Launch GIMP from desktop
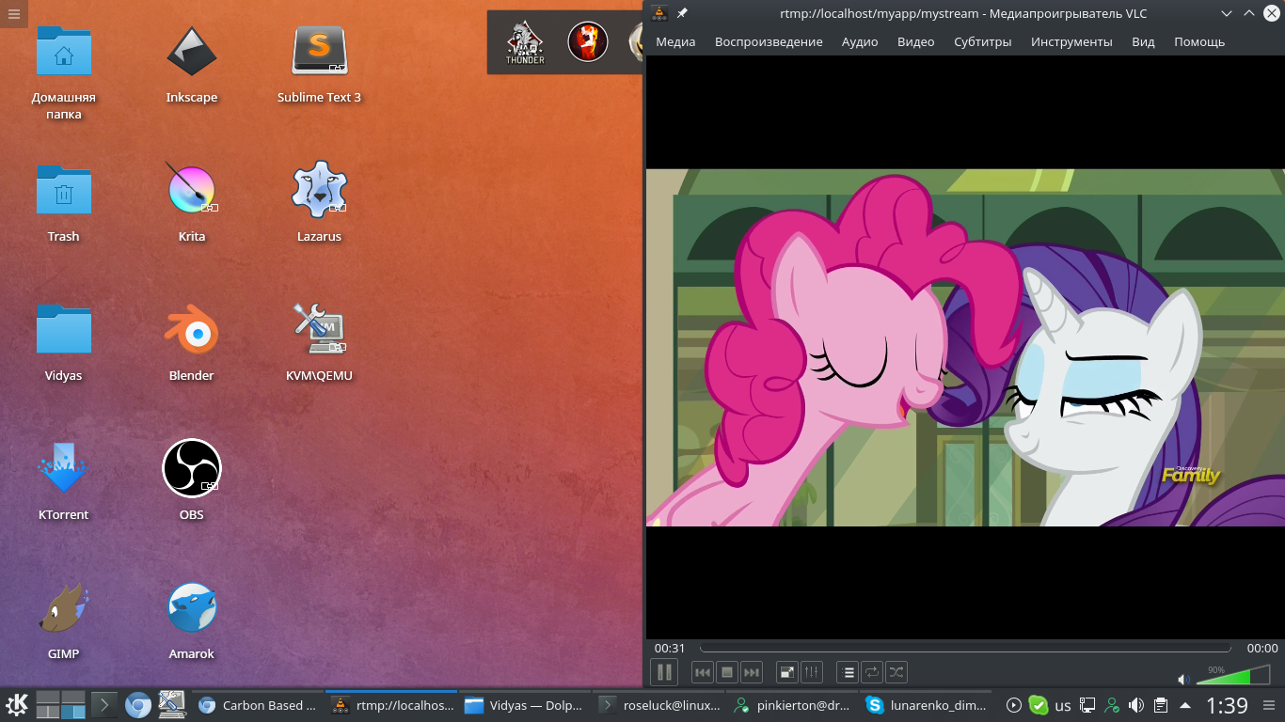The height and width of the screenshot is (722, 1285). [x=64, y=622]
